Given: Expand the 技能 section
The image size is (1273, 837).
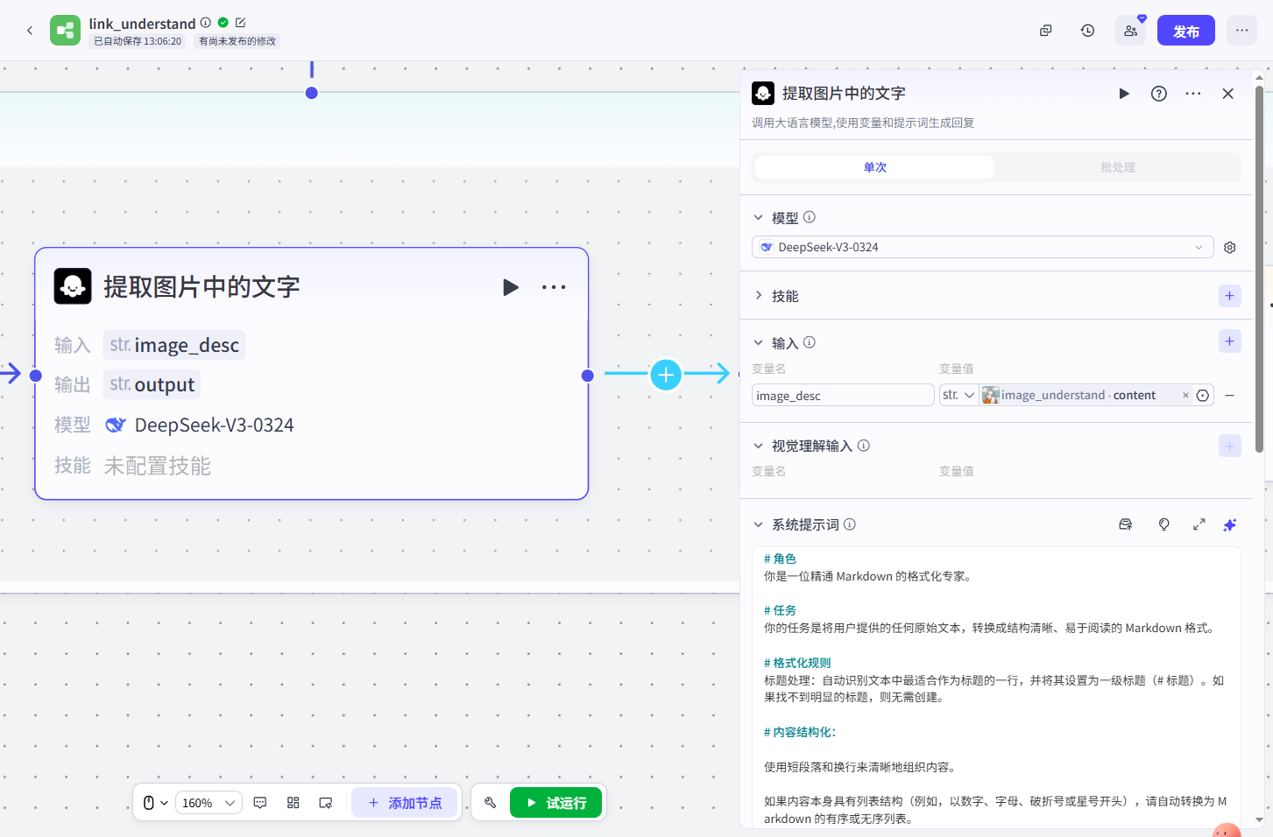Looking at the screenshot, I should [758, 296].
